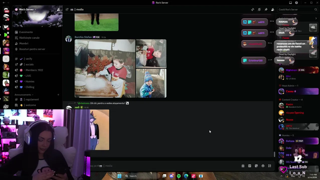Open Discord direct messages home with 280 badge
Viewport: 320px width, 180px height.
[x=6, y=9]
